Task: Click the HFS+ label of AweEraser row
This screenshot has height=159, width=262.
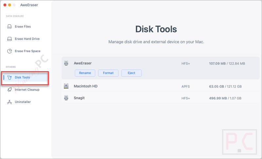Action: pyautogui.click(x=186, y=64)
